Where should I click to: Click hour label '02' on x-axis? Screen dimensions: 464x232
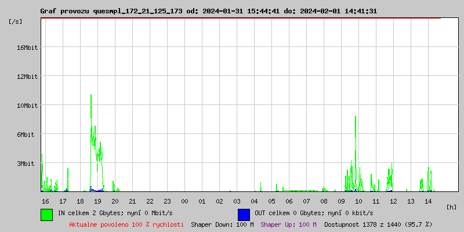pos(219,201)
